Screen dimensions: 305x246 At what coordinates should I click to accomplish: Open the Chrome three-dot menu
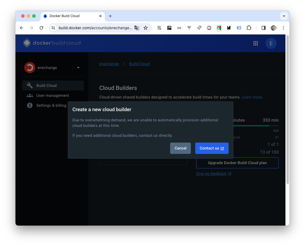tap(283, 28)
